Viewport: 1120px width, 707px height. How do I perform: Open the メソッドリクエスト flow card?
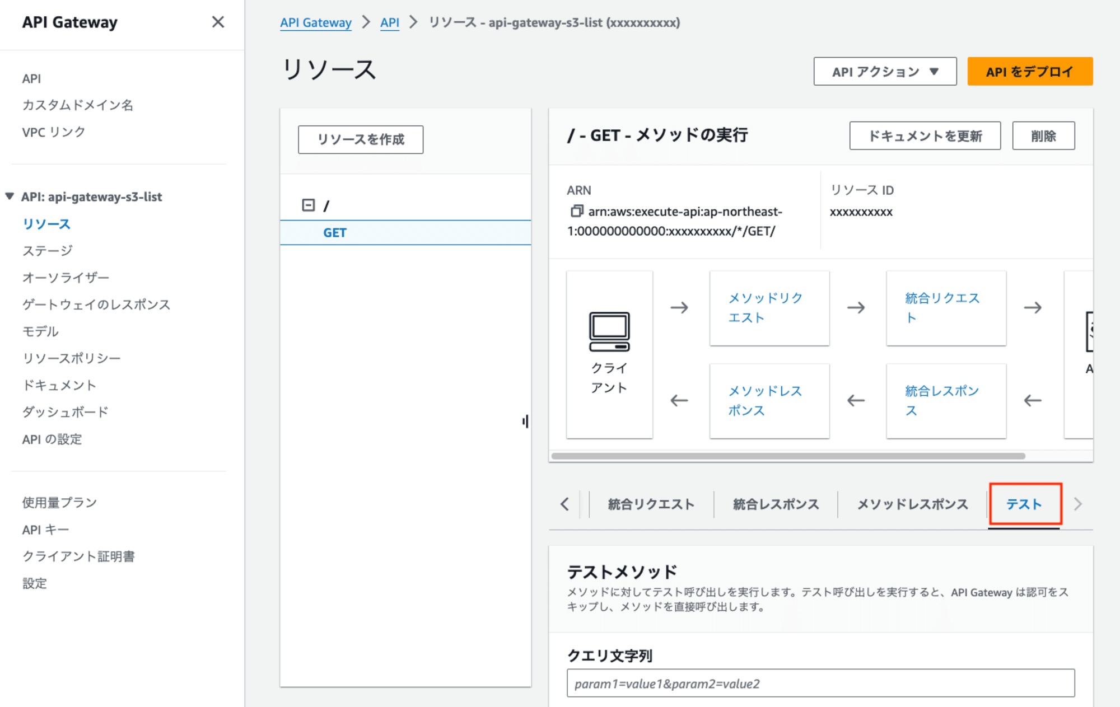point(769,308)
